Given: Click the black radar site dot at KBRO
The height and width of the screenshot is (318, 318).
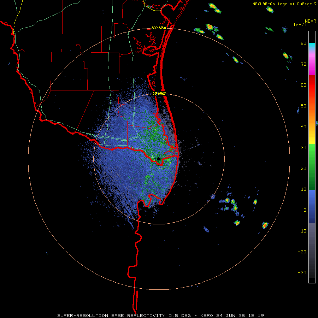Looking at the screenshot, I should (159, 159).
